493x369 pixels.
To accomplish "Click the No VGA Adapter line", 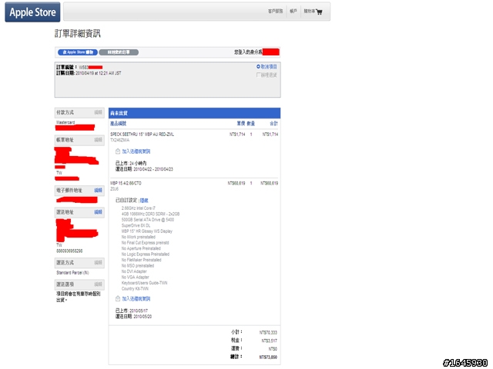I will [x=135, y=277].
